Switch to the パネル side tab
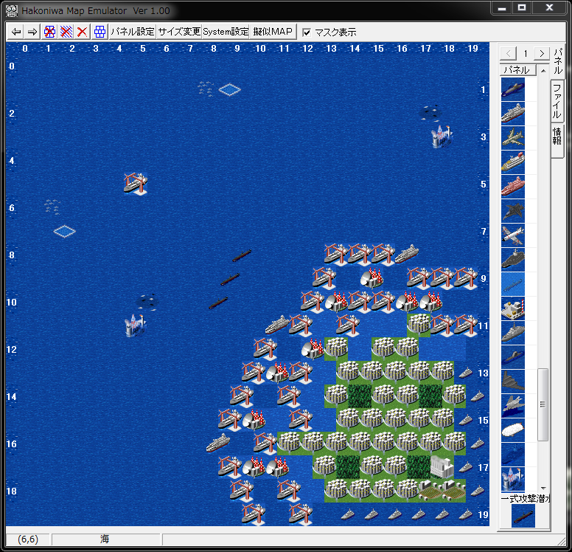Screen dimensions: 572x552 (558, 61)
